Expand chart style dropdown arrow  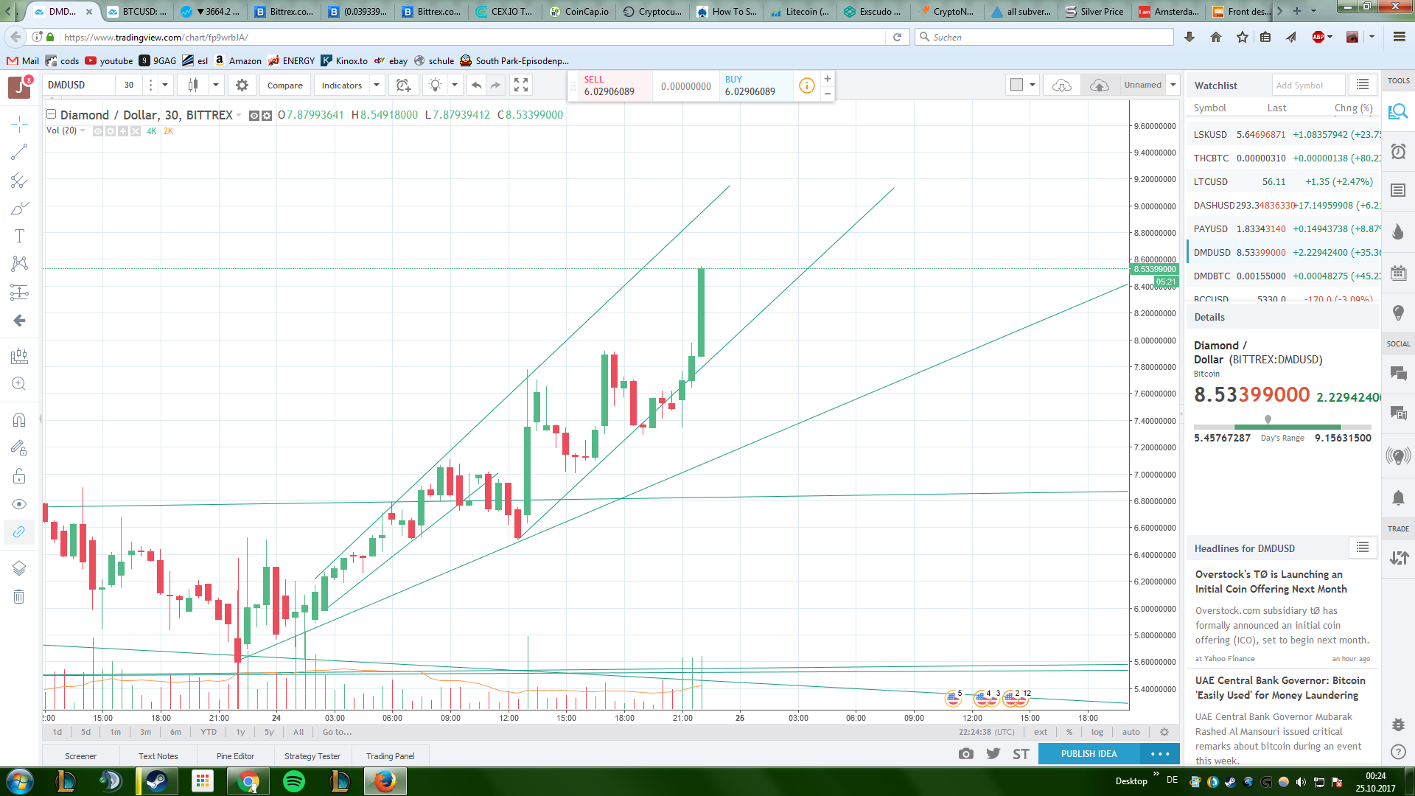pos(216,85)
